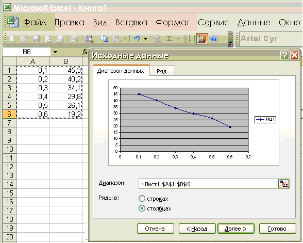The width and height of the screenshot is (303, 243).
Task: Select row 6 header
Action: click(x=9, y=114)
